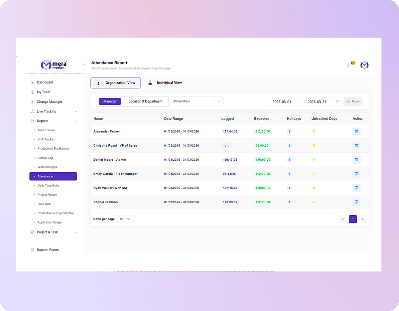Switch to Location & Department filter

tap(146, 101)
